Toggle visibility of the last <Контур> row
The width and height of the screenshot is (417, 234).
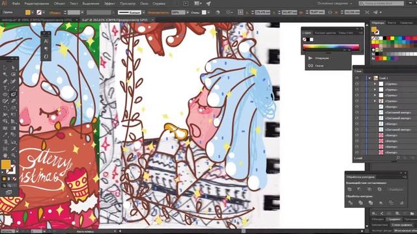click(x=357, y=153)
